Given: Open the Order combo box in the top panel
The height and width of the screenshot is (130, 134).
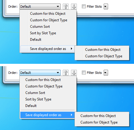Looking at the screenshot, I should click(x=40, y=6).
